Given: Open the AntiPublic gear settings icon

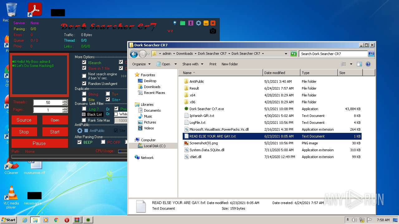Looking at the screenshot, I should (x=80, y=131).
